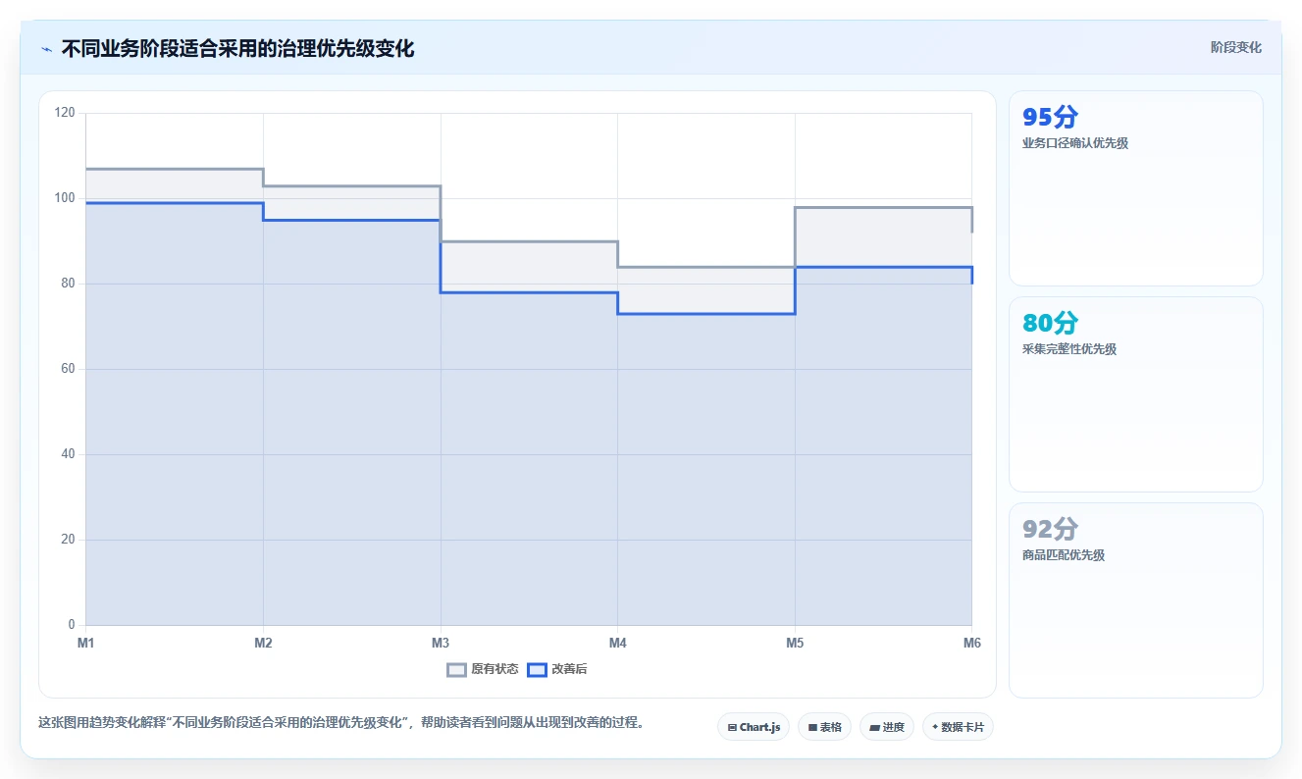The height and width of the screenshot is (779, 1302).
Task: Click the M4 x-axis label
Action: 617,644
